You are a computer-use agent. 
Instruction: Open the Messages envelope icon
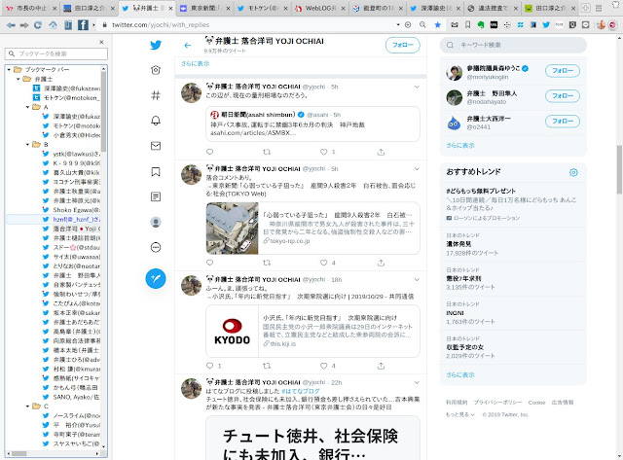(156, 146)
